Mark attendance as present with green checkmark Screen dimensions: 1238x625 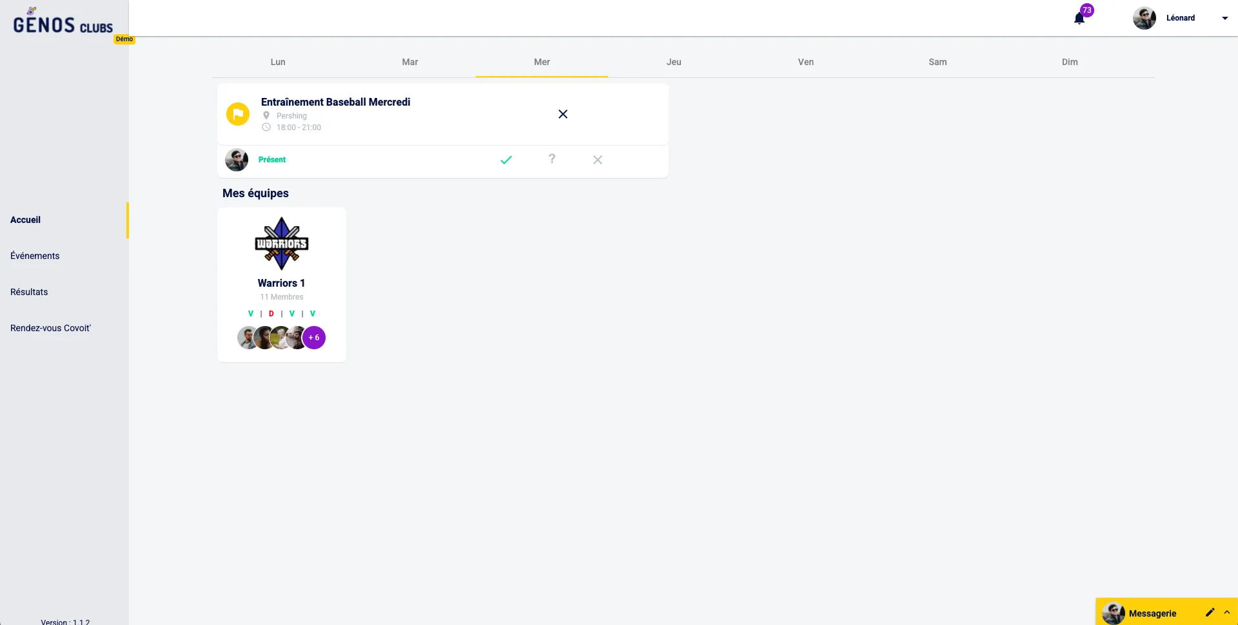(x=506, y=160)
